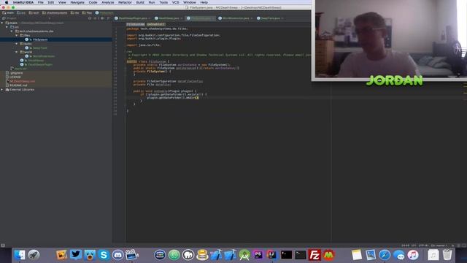Open Project panel settings gear

pos(102,18)
